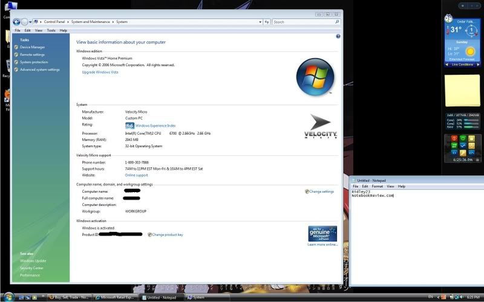Viewport: 484px width, 302px height.
Task: Click the red button in control gadget
Action: [454, 138]
